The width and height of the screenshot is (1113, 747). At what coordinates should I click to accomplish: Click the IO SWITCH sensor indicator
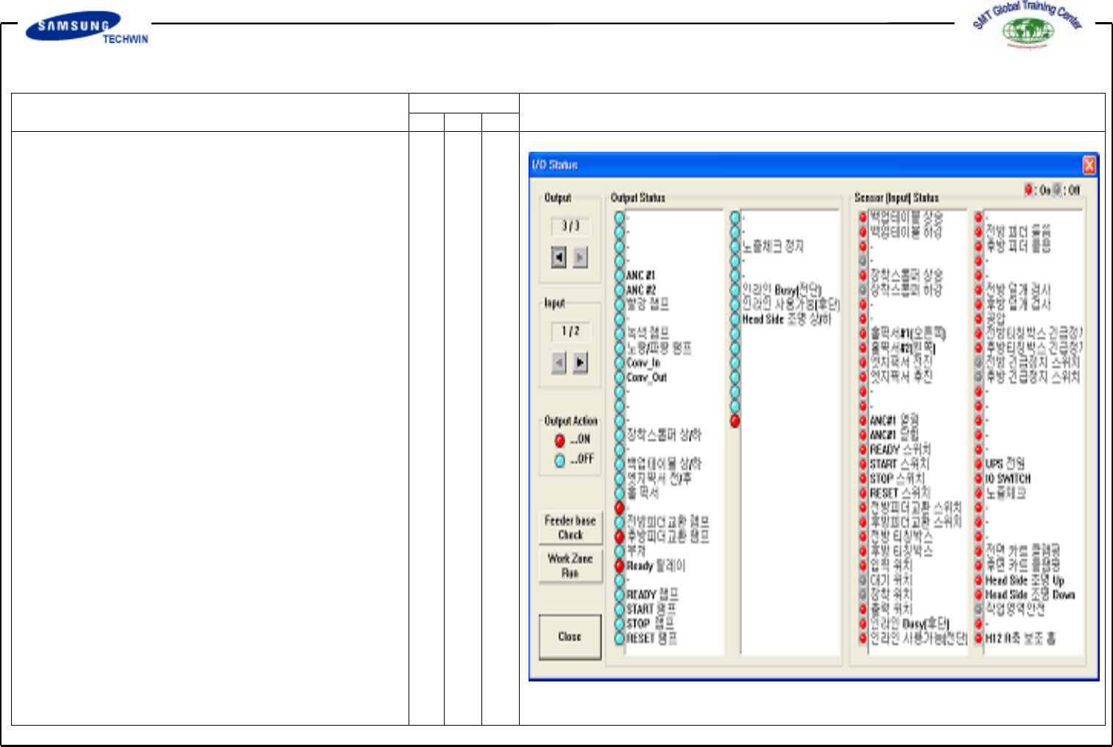coord(978,478)
